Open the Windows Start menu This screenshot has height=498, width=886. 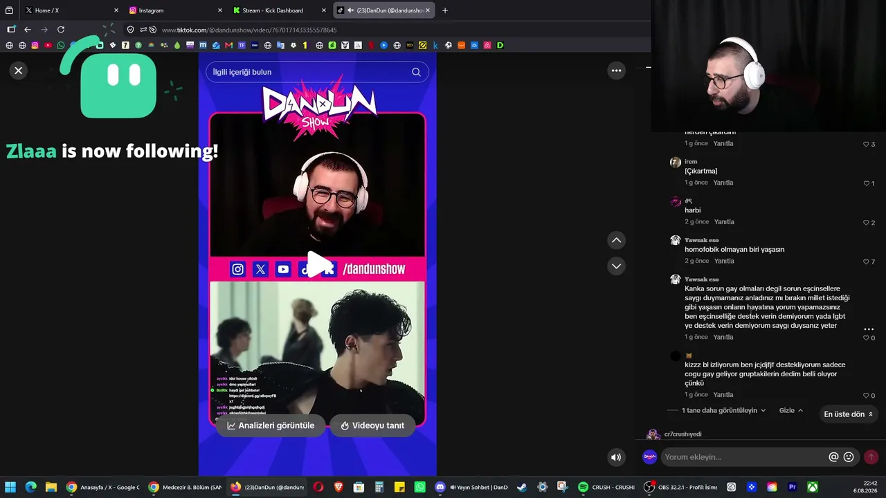coord(10,487)
